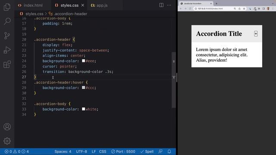
Task: Open the Extensions view
Action: (x=7, y=64)
